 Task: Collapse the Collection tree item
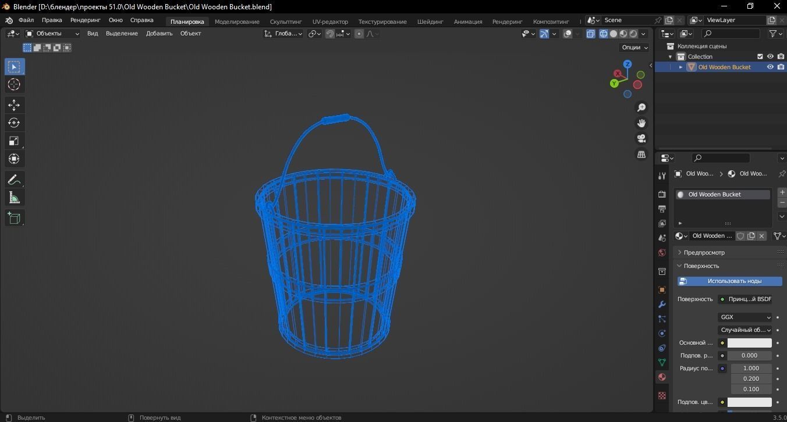click(x=671, y=56)
